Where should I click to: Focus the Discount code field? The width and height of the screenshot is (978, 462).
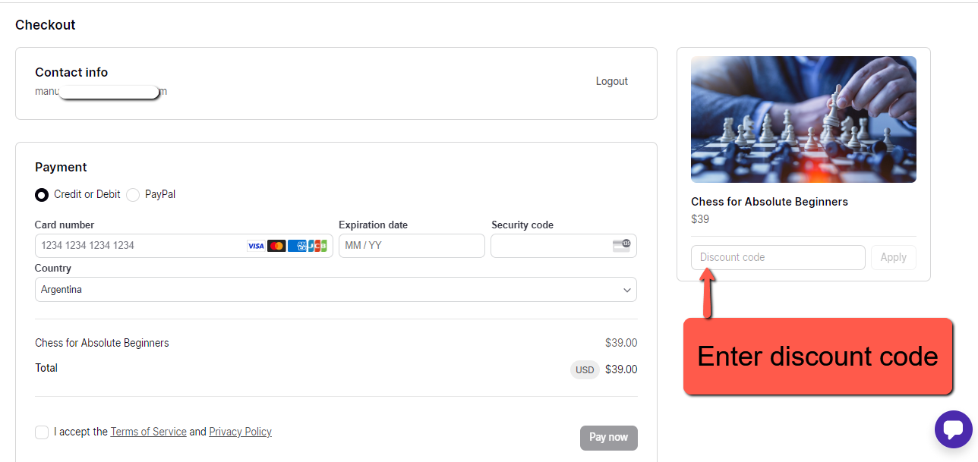(x=778, y=257)
